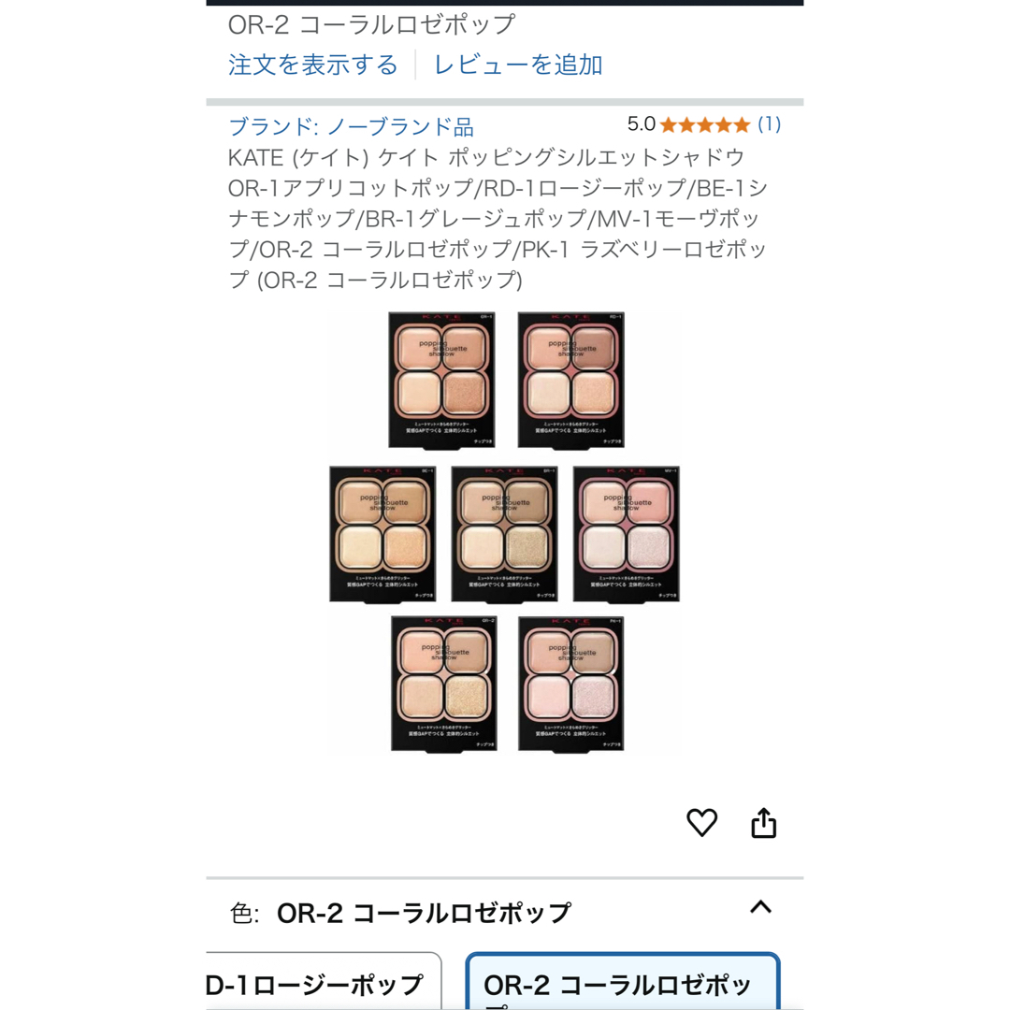Open 注文を表示する link
Image resolution: width=1010 pixels, height=1010 pixels.
point(313,65)
